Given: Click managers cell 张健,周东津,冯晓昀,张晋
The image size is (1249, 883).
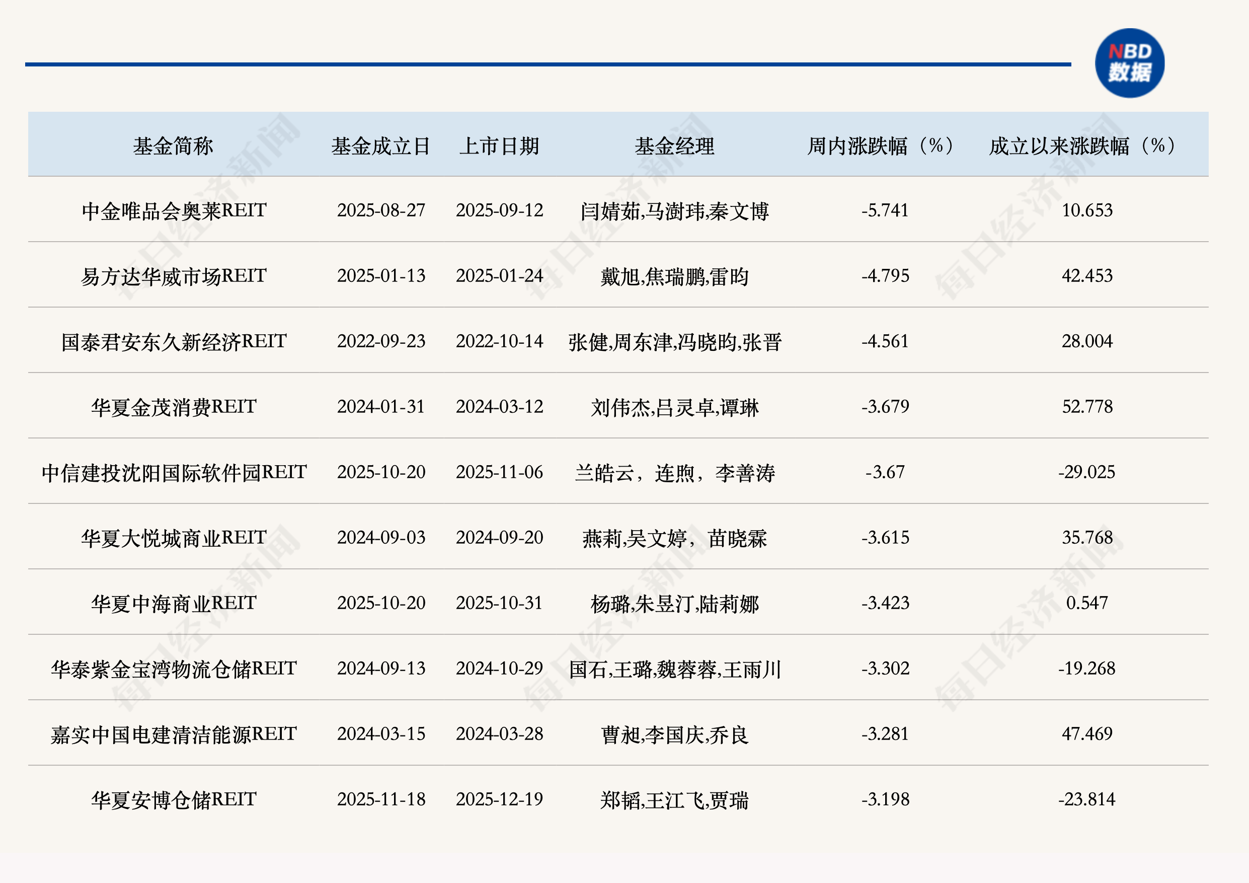Looking at the screenshot, I should pos(674,342).
